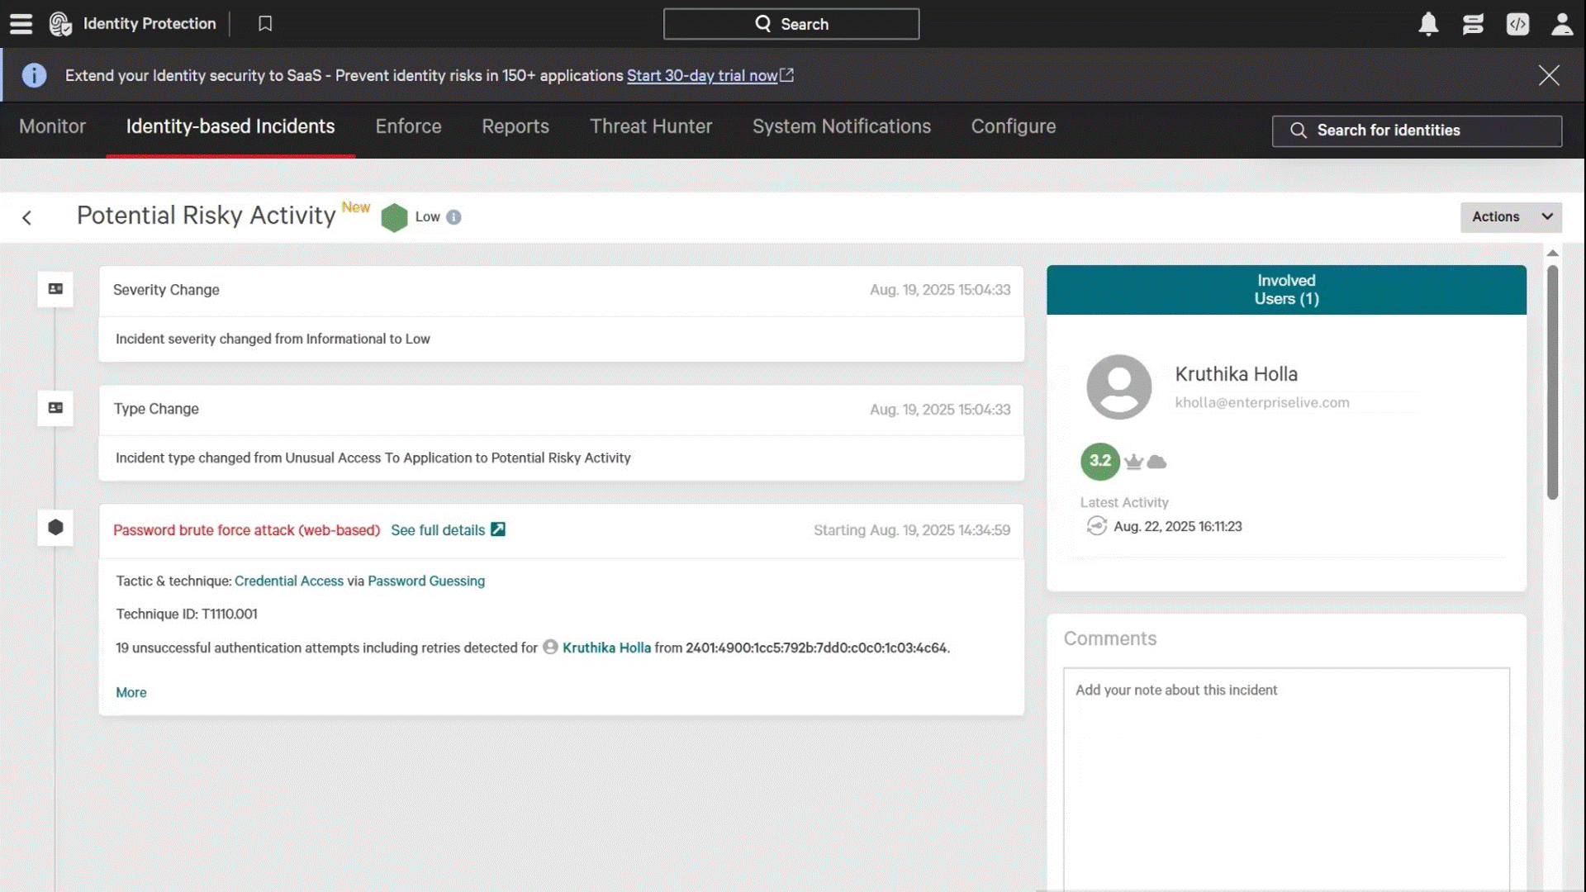Click the user profile icon
Image resolution: width=1586 pixels, height=892 pixels.
(x=1561, y=24)
